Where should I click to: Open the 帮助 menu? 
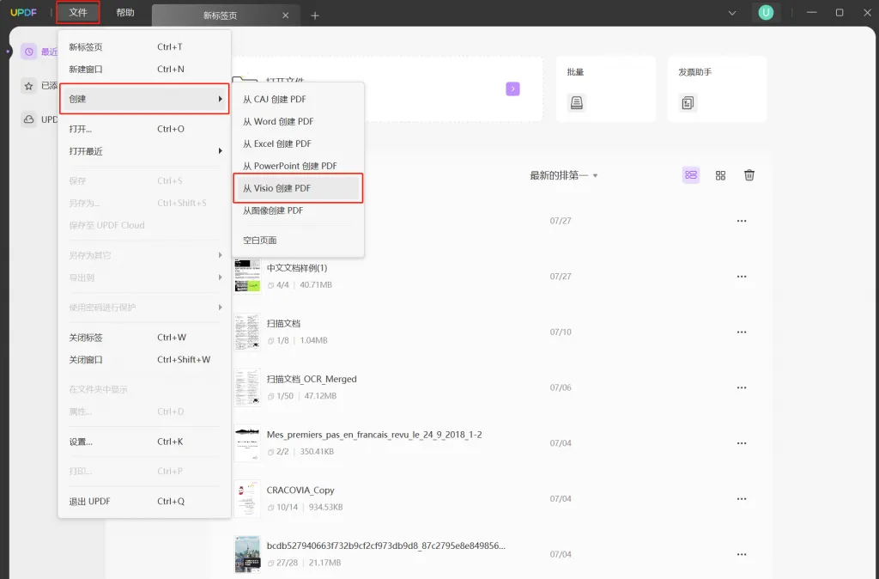125,12
